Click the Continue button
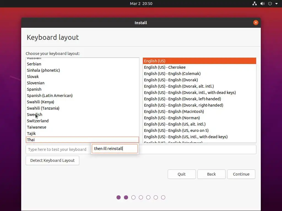This screenshot has height=211, width=282. pos(241,174)
